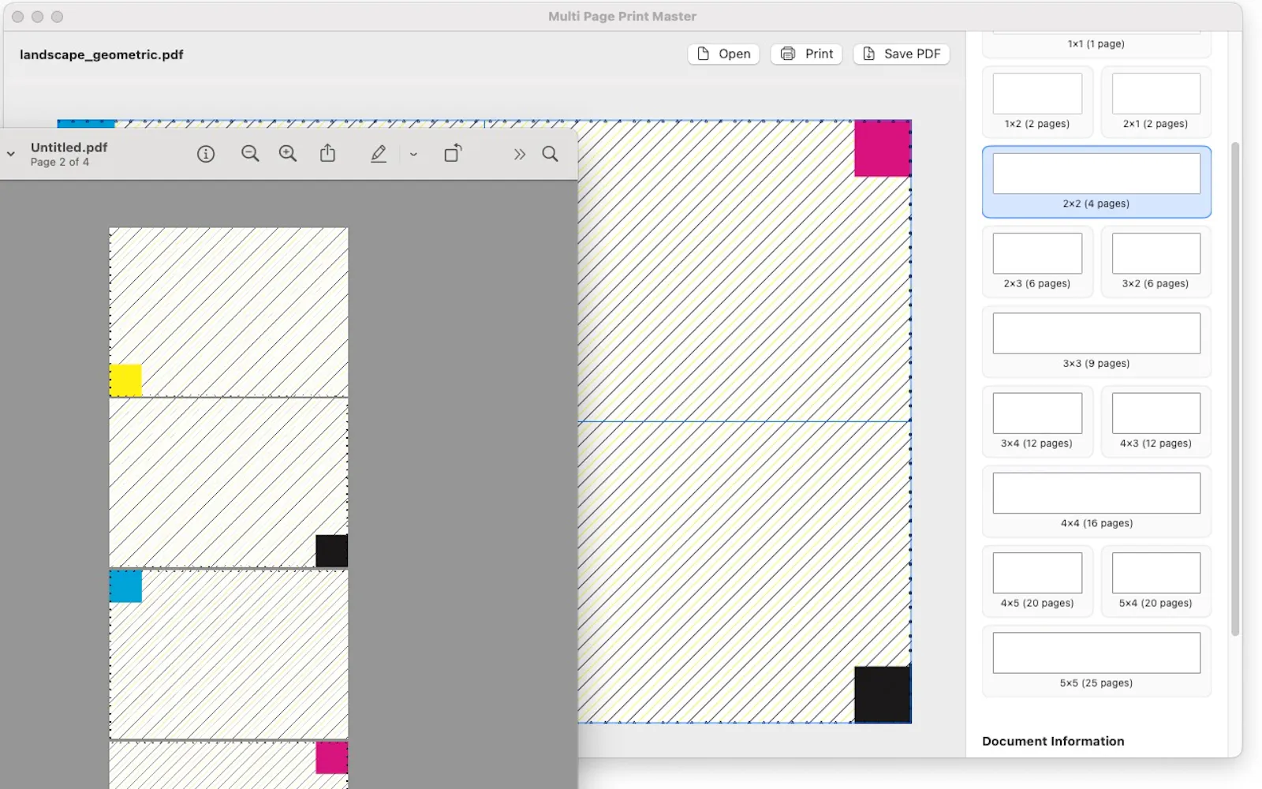Select the 2x2 (4 pages) layout
The image size is (1262, 789).
coord(1096,181)
